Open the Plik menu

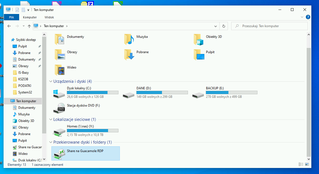[x=11, y=17]
